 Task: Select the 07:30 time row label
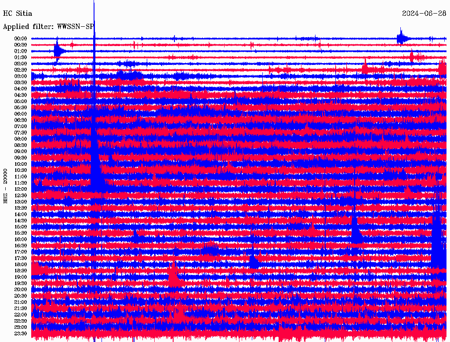pos(21,132)
